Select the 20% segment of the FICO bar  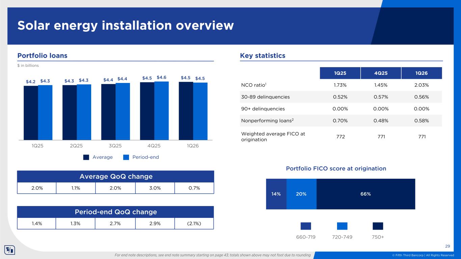(x=301, y=194)
